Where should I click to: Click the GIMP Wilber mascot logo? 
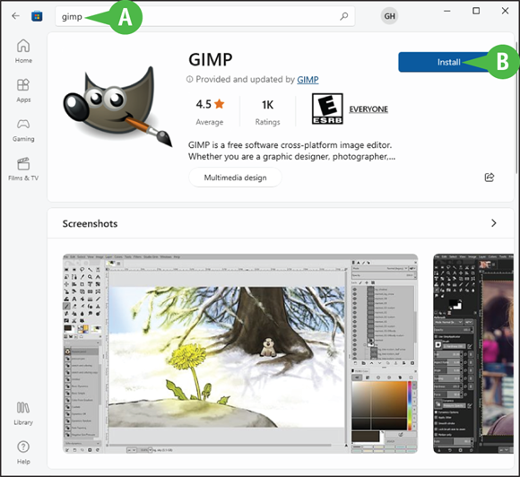pos(117,107)
